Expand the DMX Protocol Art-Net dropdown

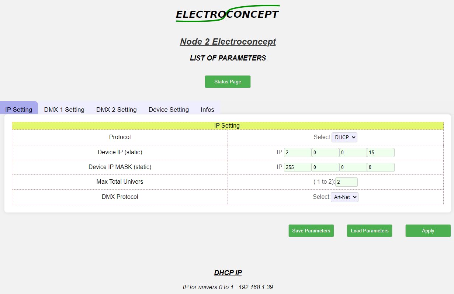[344, 197]
